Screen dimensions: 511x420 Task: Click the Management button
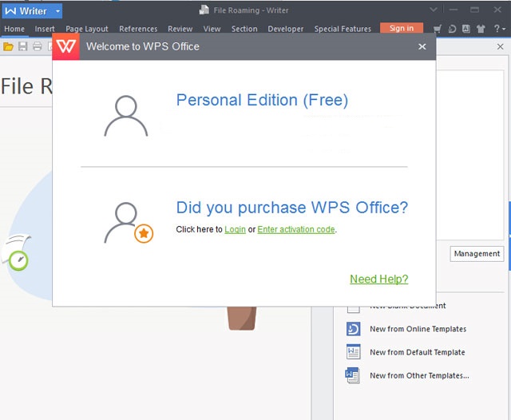click(477, 253)
